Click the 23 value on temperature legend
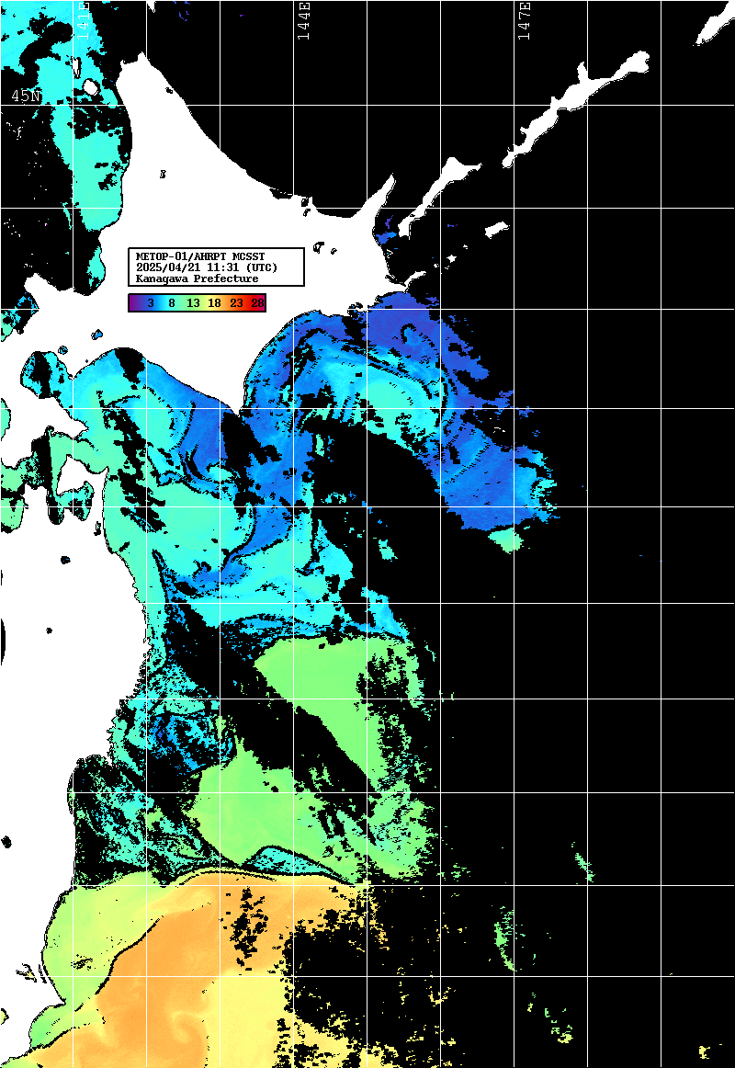This screenshot has width=735, height=1068. coord(236,303)
